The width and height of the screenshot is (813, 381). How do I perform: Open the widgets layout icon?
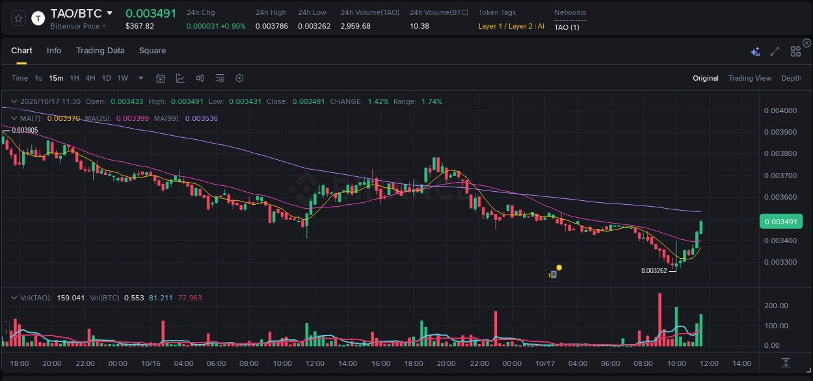coord(795,51)
